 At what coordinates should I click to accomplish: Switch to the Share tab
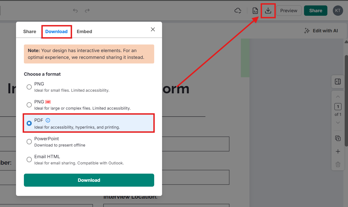click(30, 31)
